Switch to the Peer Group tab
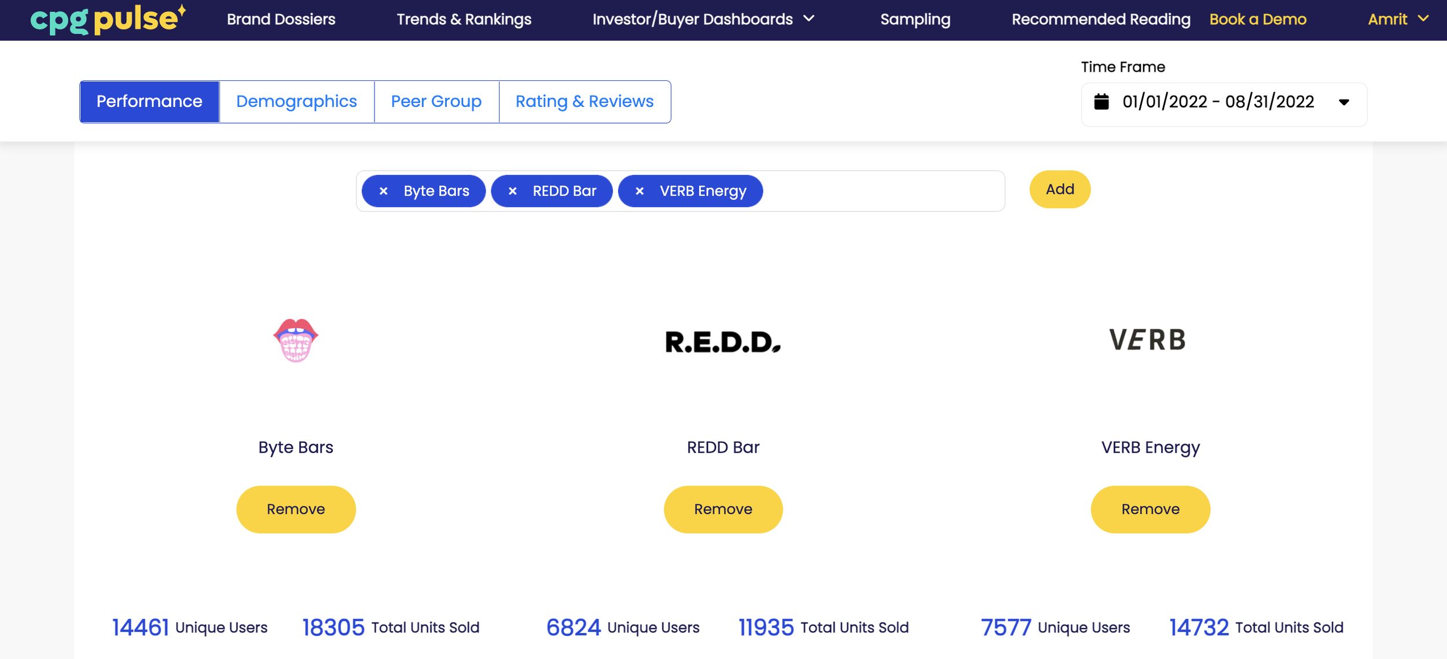The width and height of the screenshot is (1447, 659). pyautogui.click(x=436, y=102)
